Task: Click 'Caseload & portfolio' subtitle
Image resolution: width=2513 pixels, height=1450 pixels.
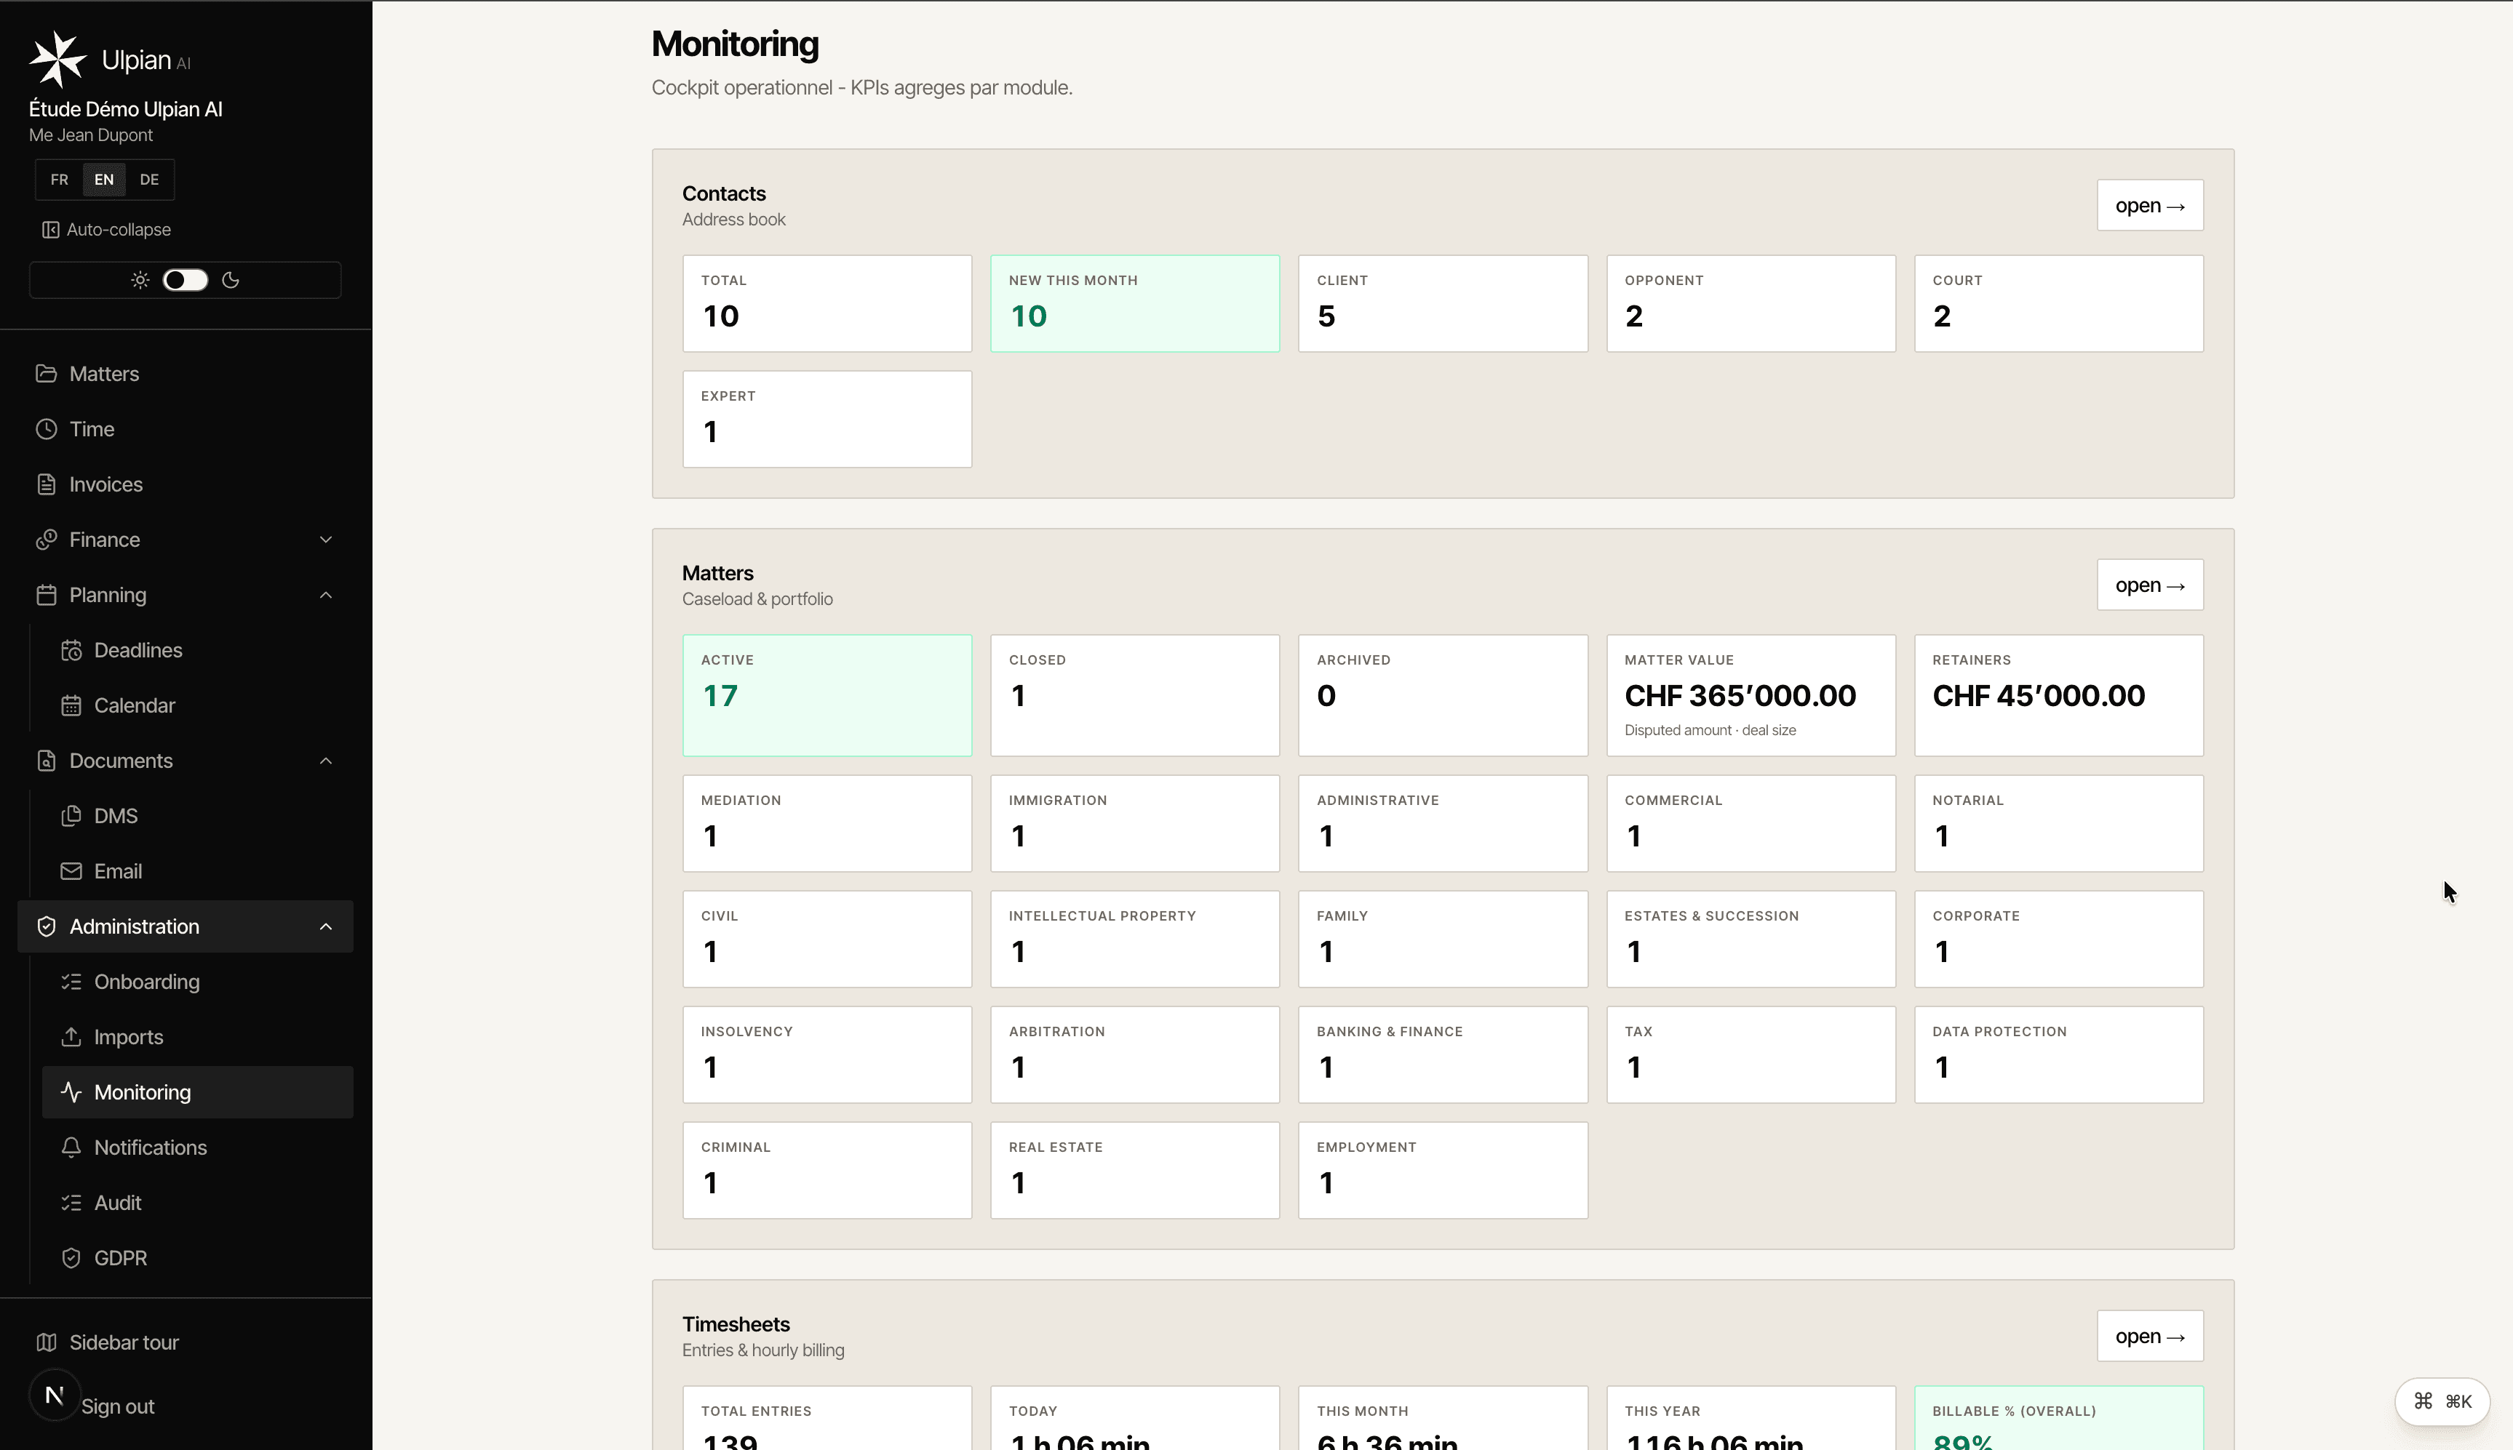Action: point(757,599)
